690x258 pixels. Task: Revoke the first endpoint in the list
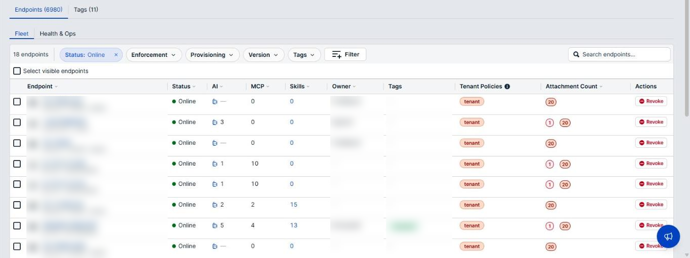click(x=651, y=101)
